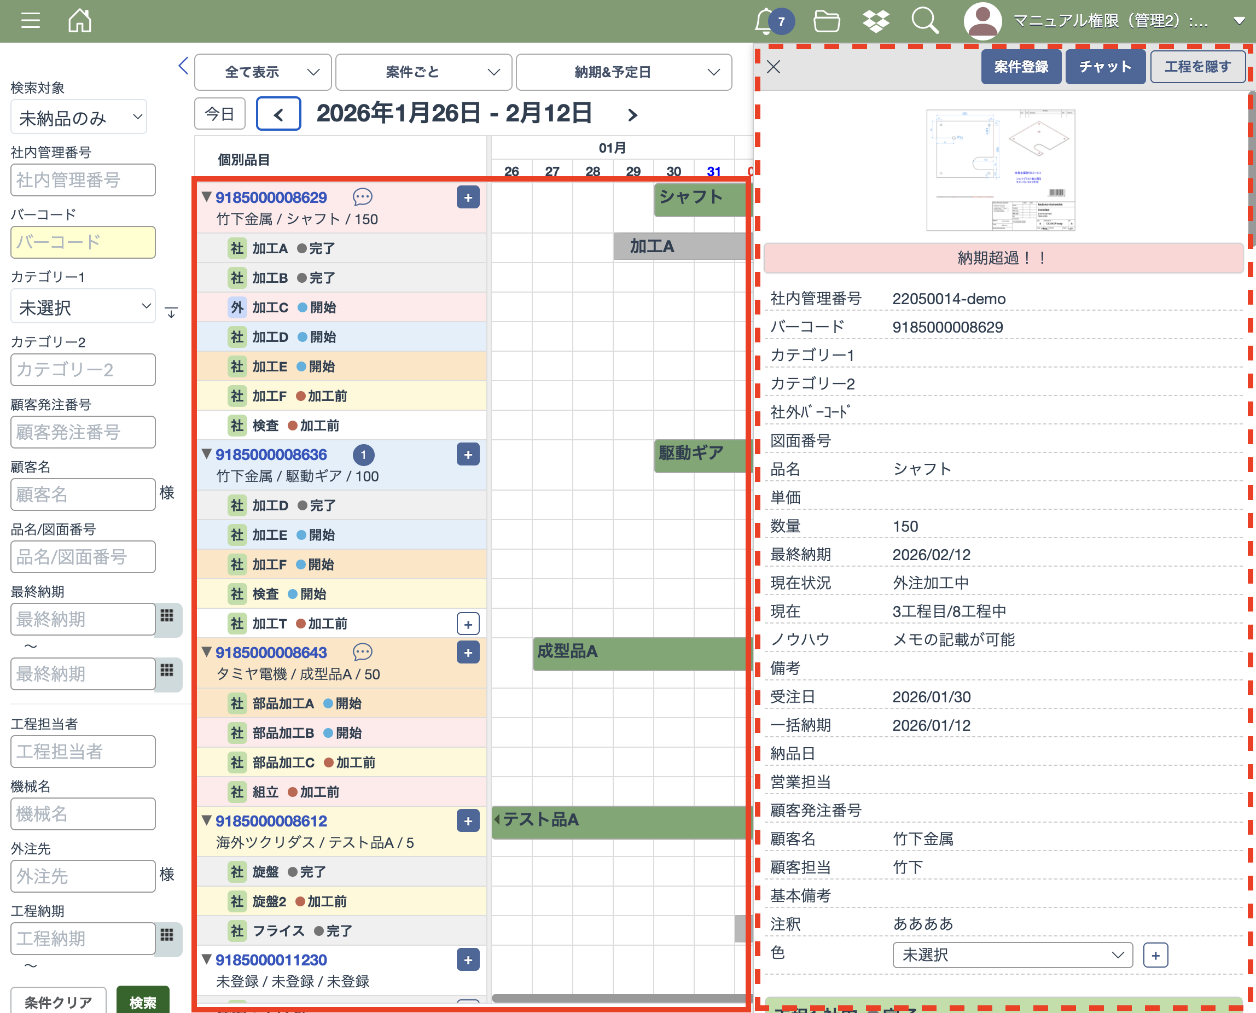The image size is (1256, 1013).
Task: Open the 未納品のみ search target dropdown
Action: (79, 117)
